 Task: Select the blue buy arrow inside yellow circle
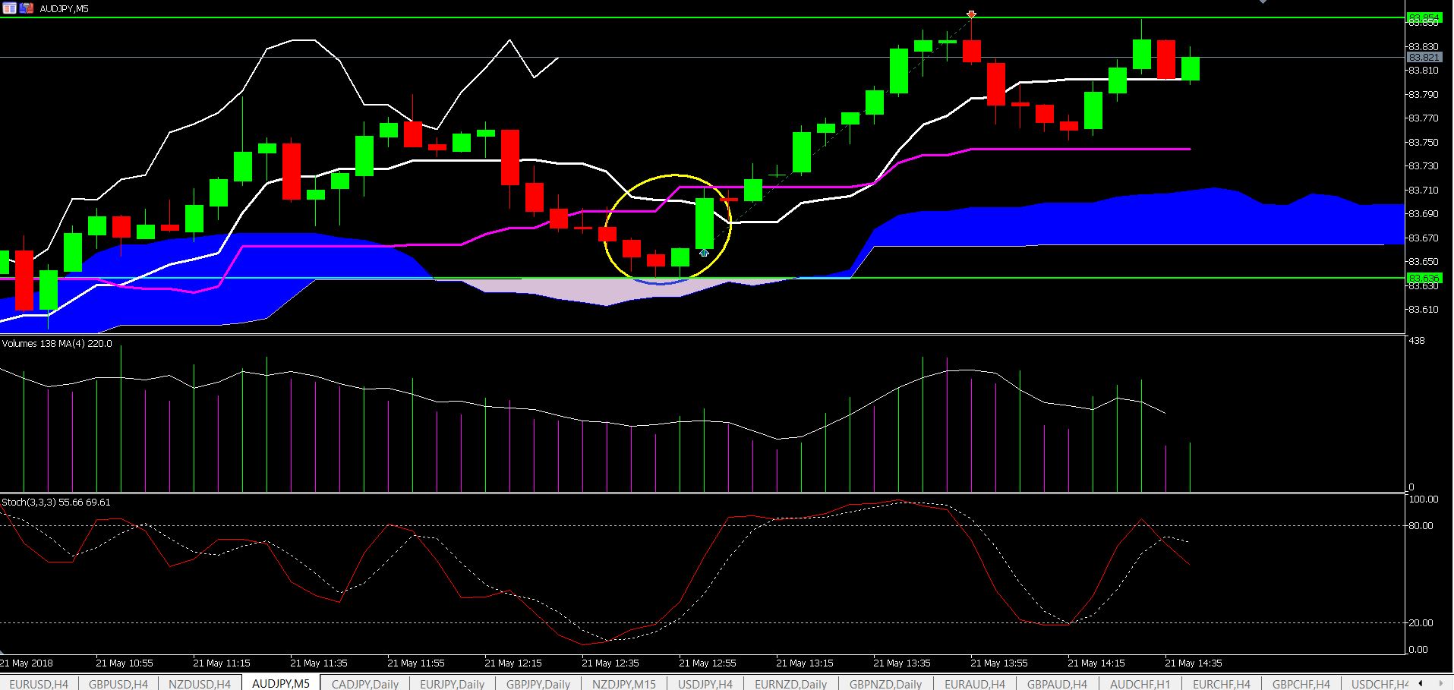704,253
